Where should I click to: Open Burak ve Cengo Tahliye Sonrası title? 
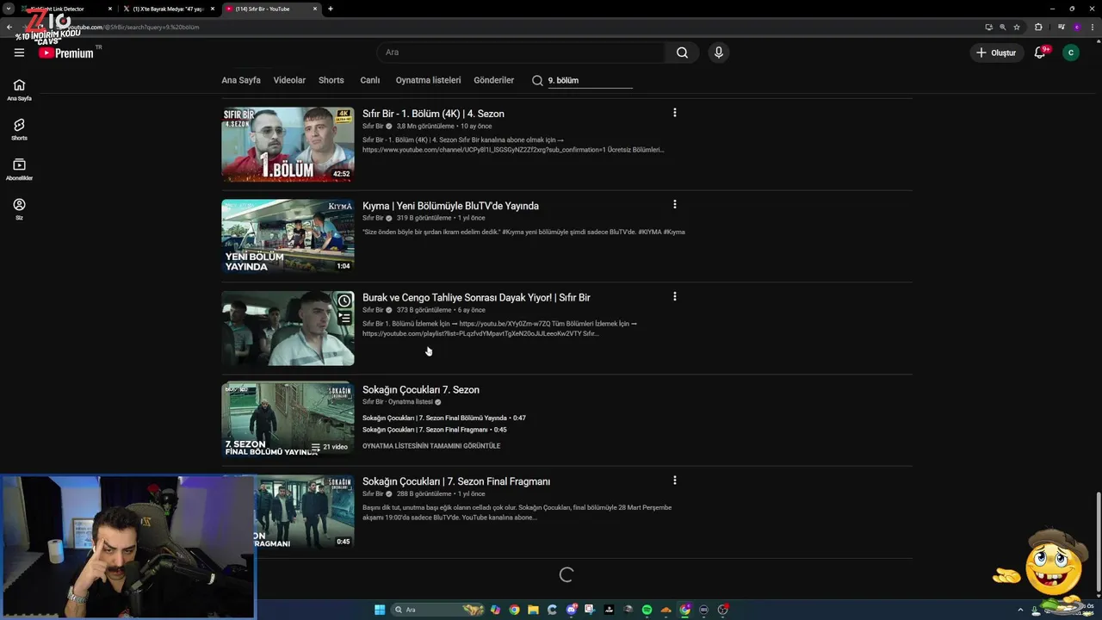coord(476,298)
